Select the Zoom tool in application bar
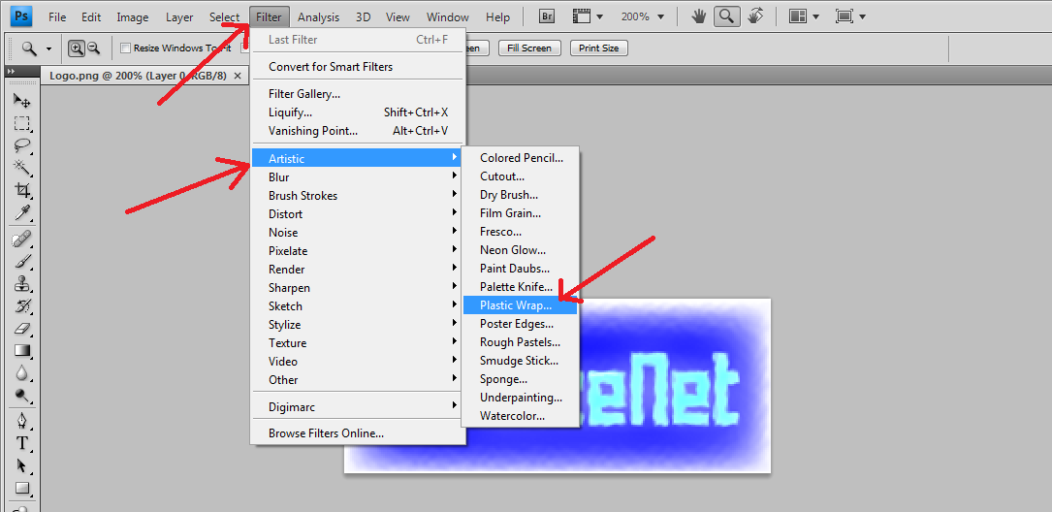The width and height of the screenshot is (1052, 512). coord(726,16)
